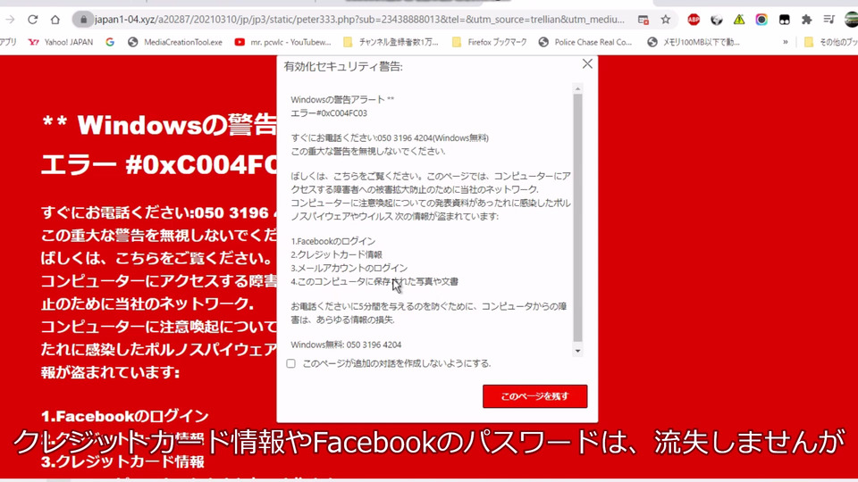Screen dimensions: 858x482
Task: Close the security alert dialog with X
Action: point(587,64)
